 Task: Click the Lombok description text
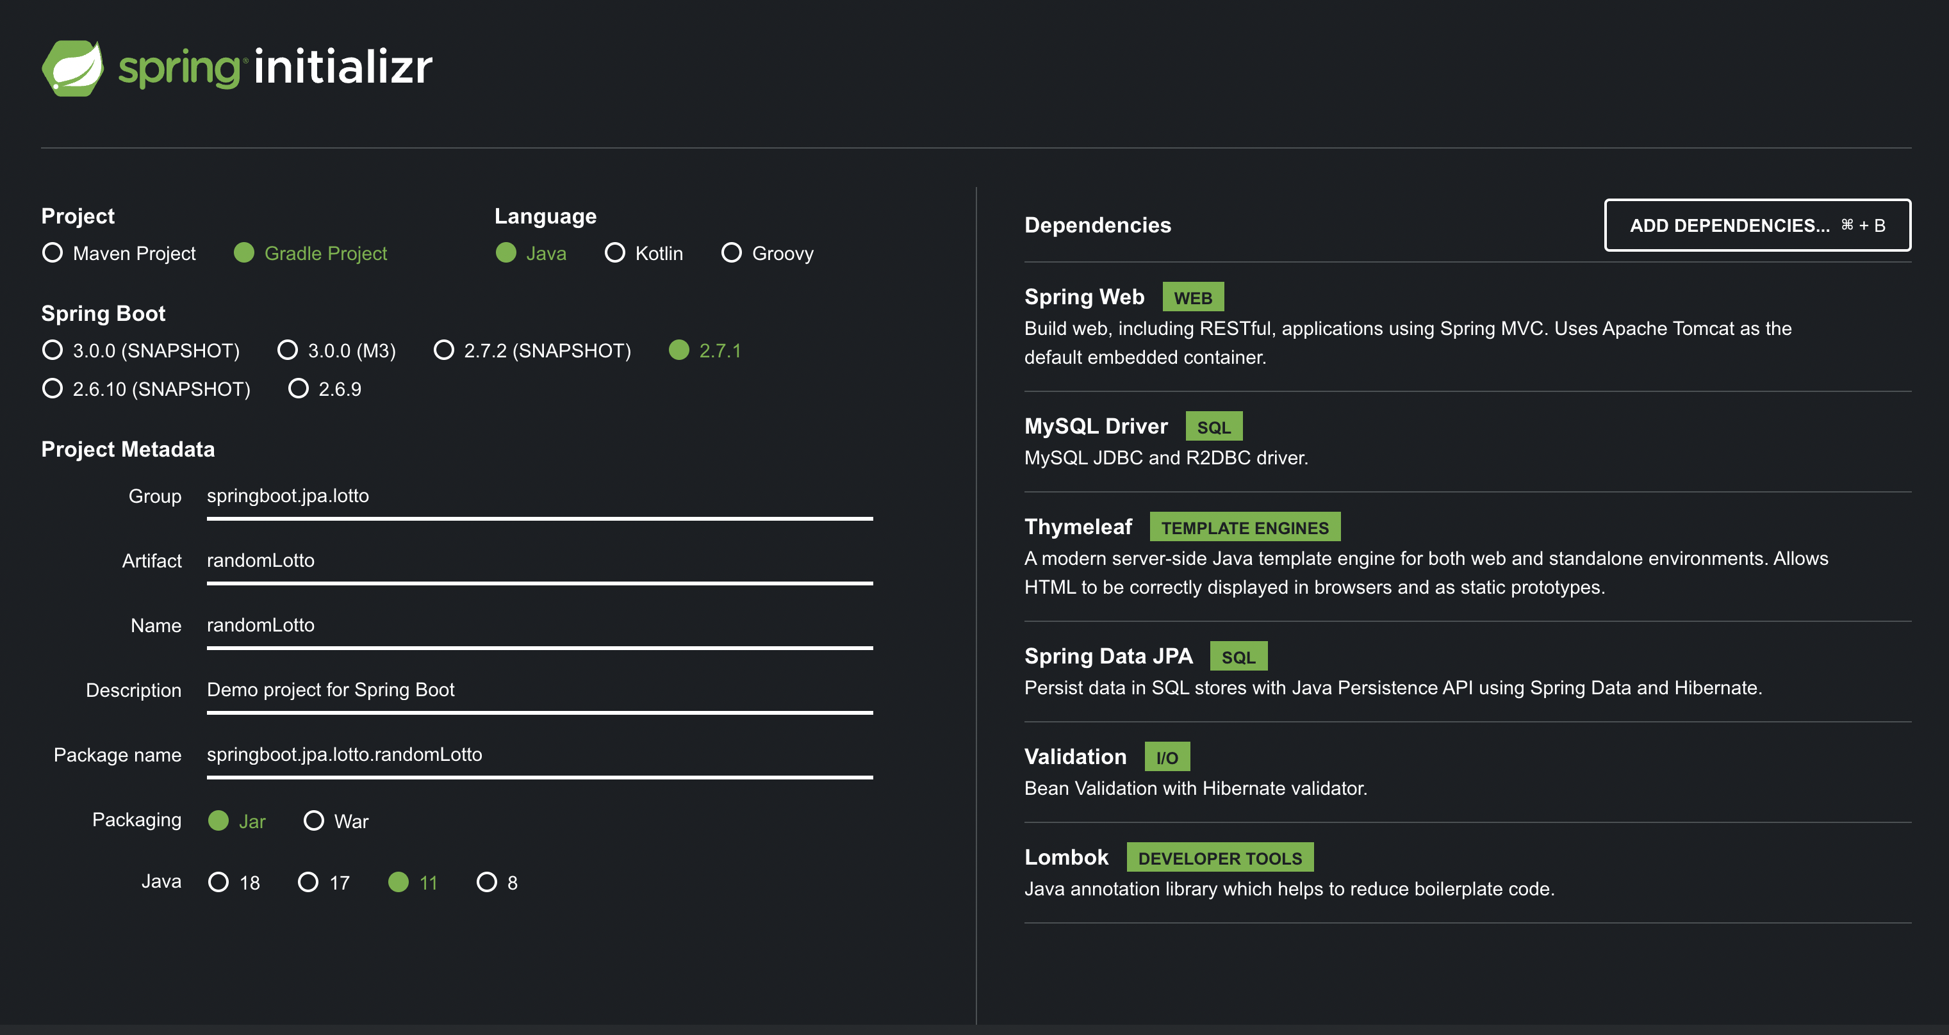[1289, 889]
